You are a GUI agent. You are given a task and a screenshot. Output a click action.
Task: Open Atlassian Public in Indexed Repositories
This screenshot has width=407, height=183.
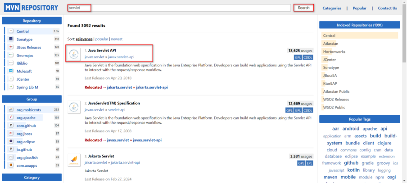tap(336, 91)
